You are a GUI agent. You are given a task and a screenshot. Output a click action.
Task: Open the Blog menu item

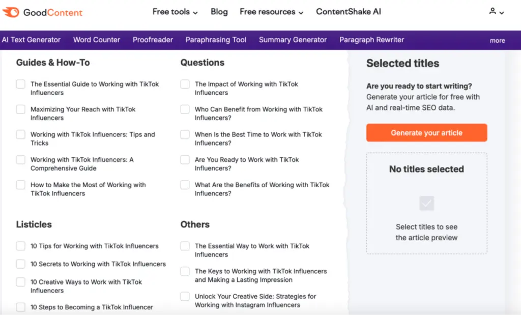point(219,12)
